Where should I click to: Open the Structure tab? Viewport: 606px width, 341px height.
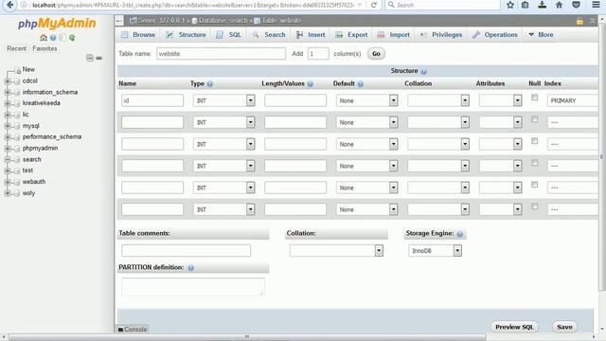pyautogui.click(x=186, y=35)
